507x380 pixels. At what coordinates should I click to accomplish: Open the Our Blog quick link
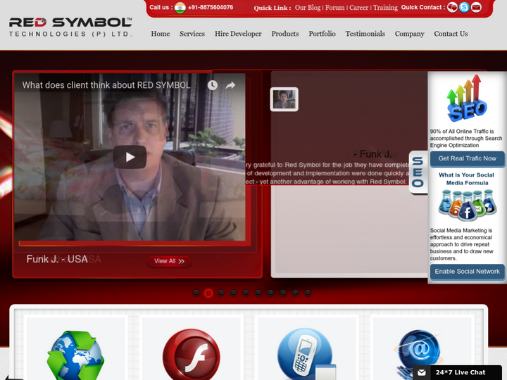click(x=307, y=8)
